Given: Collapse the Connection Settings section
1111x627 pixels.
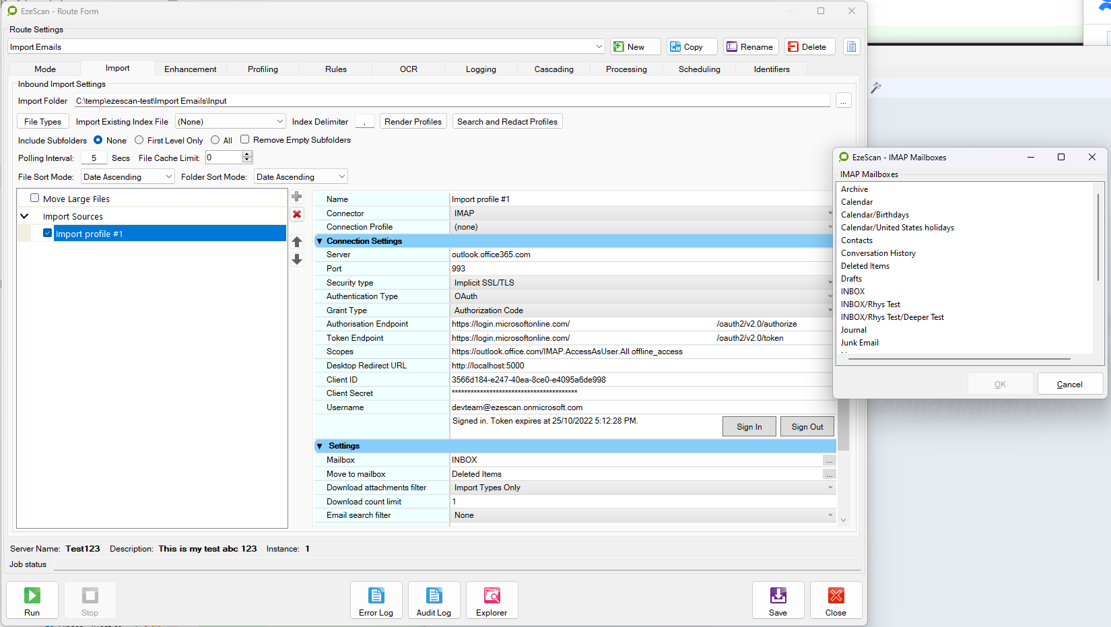Looking at the screenshot, I should point(320,241).
